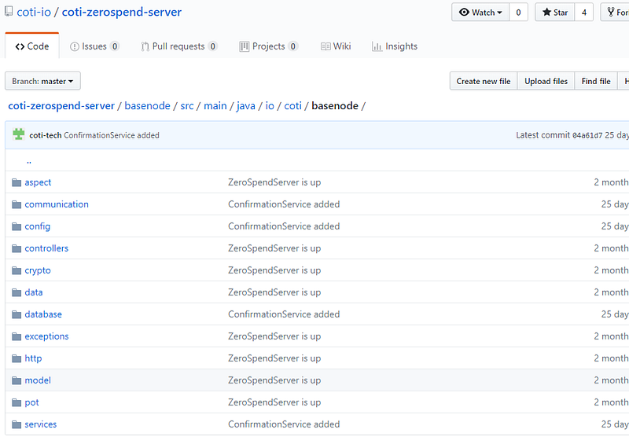Open the data folder

[34, 292]
